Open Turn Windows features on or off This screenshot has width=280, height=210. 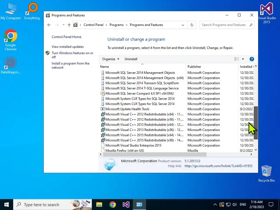pos(72,55)
